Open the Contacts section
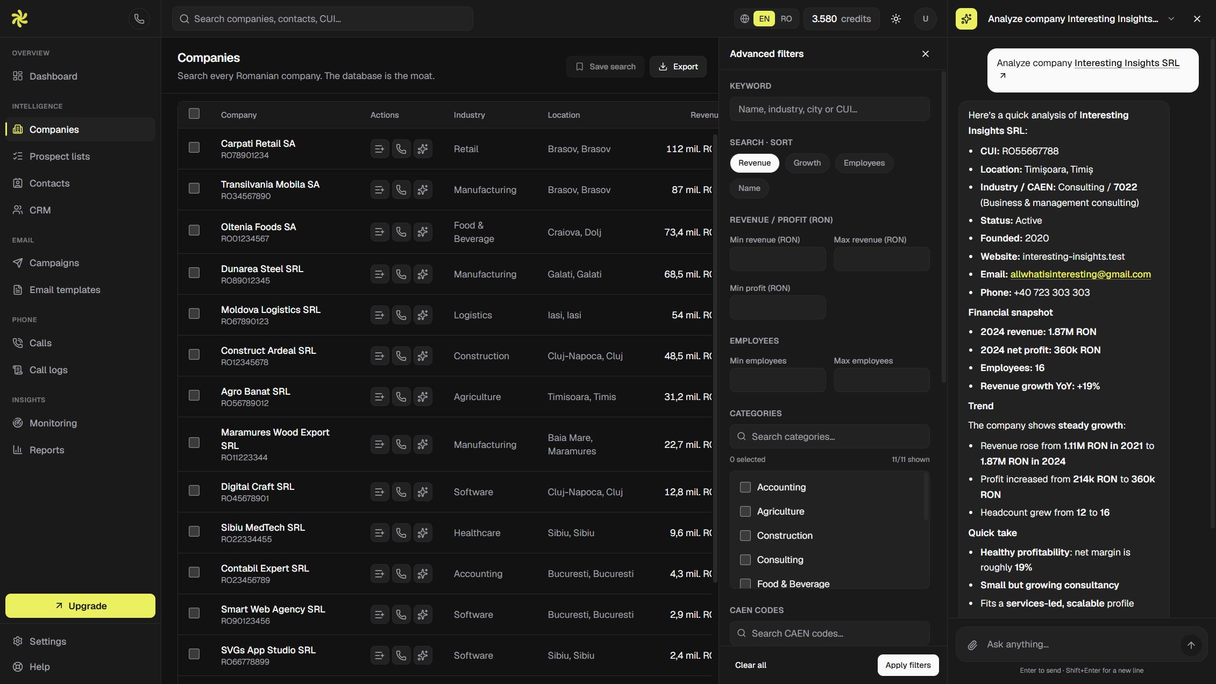This screenshot has height=684, width=1216. (80, 183)
